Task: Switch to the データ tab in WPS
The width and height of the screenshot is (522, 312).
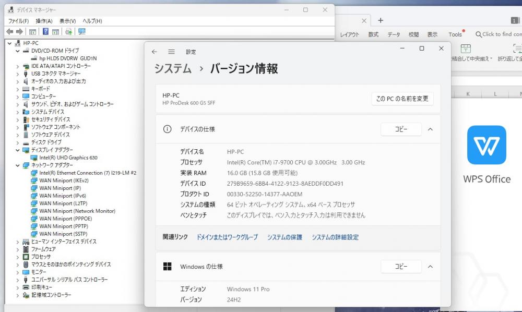Action: (x=394, y=34)
